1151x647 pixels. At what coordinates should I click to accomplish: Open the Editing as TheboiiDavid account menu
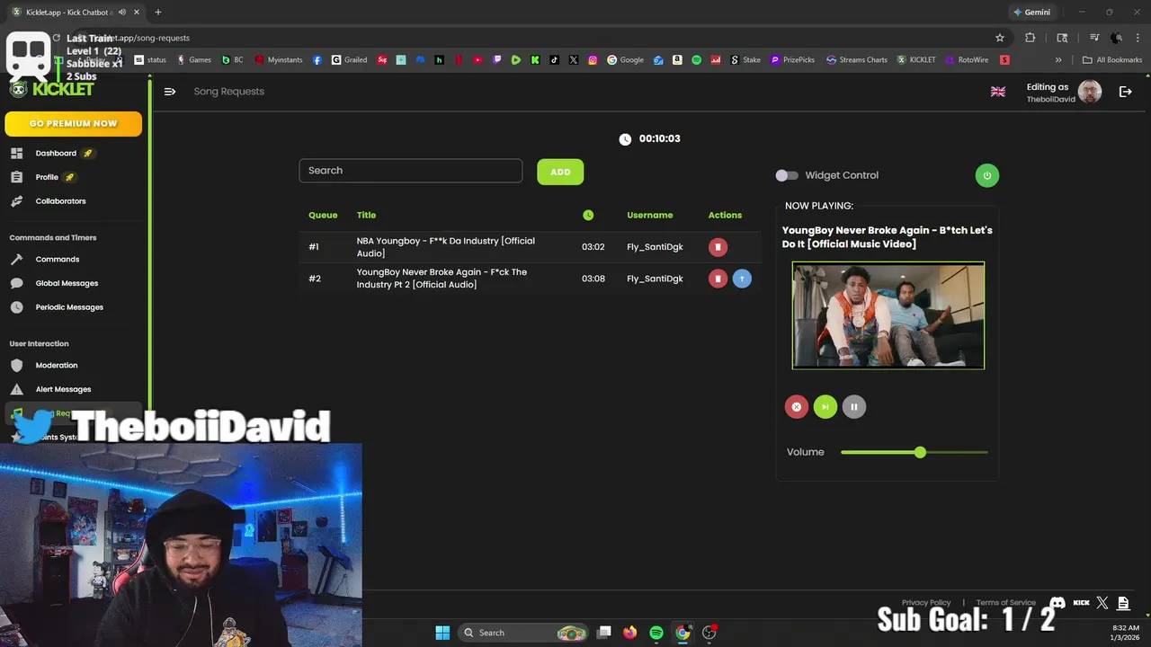(1064, 93)
